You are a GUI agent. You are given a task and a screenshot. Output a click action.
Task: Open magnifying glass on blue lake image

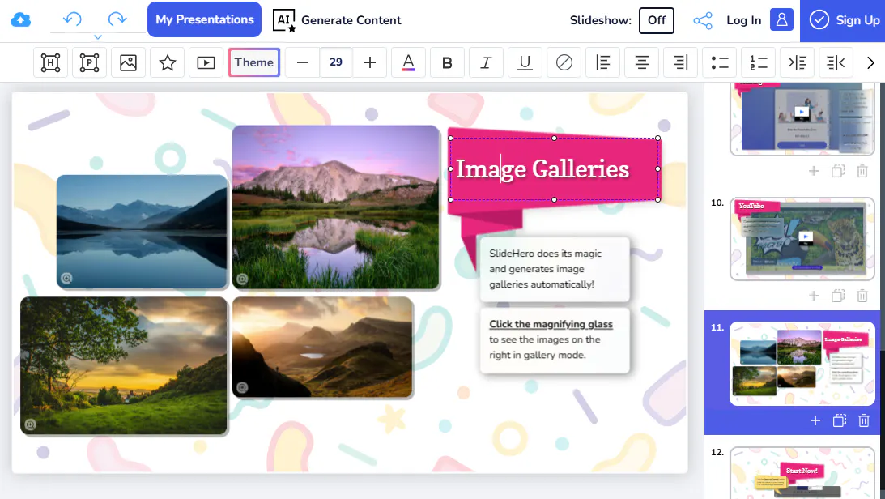tap(66, 278)
